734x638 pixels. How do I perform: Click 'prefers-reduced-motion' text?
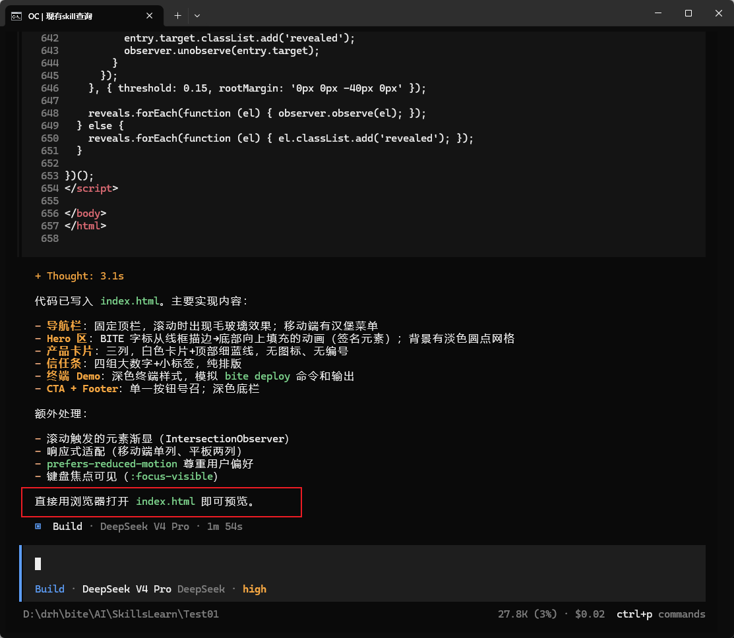pos(112,463)
